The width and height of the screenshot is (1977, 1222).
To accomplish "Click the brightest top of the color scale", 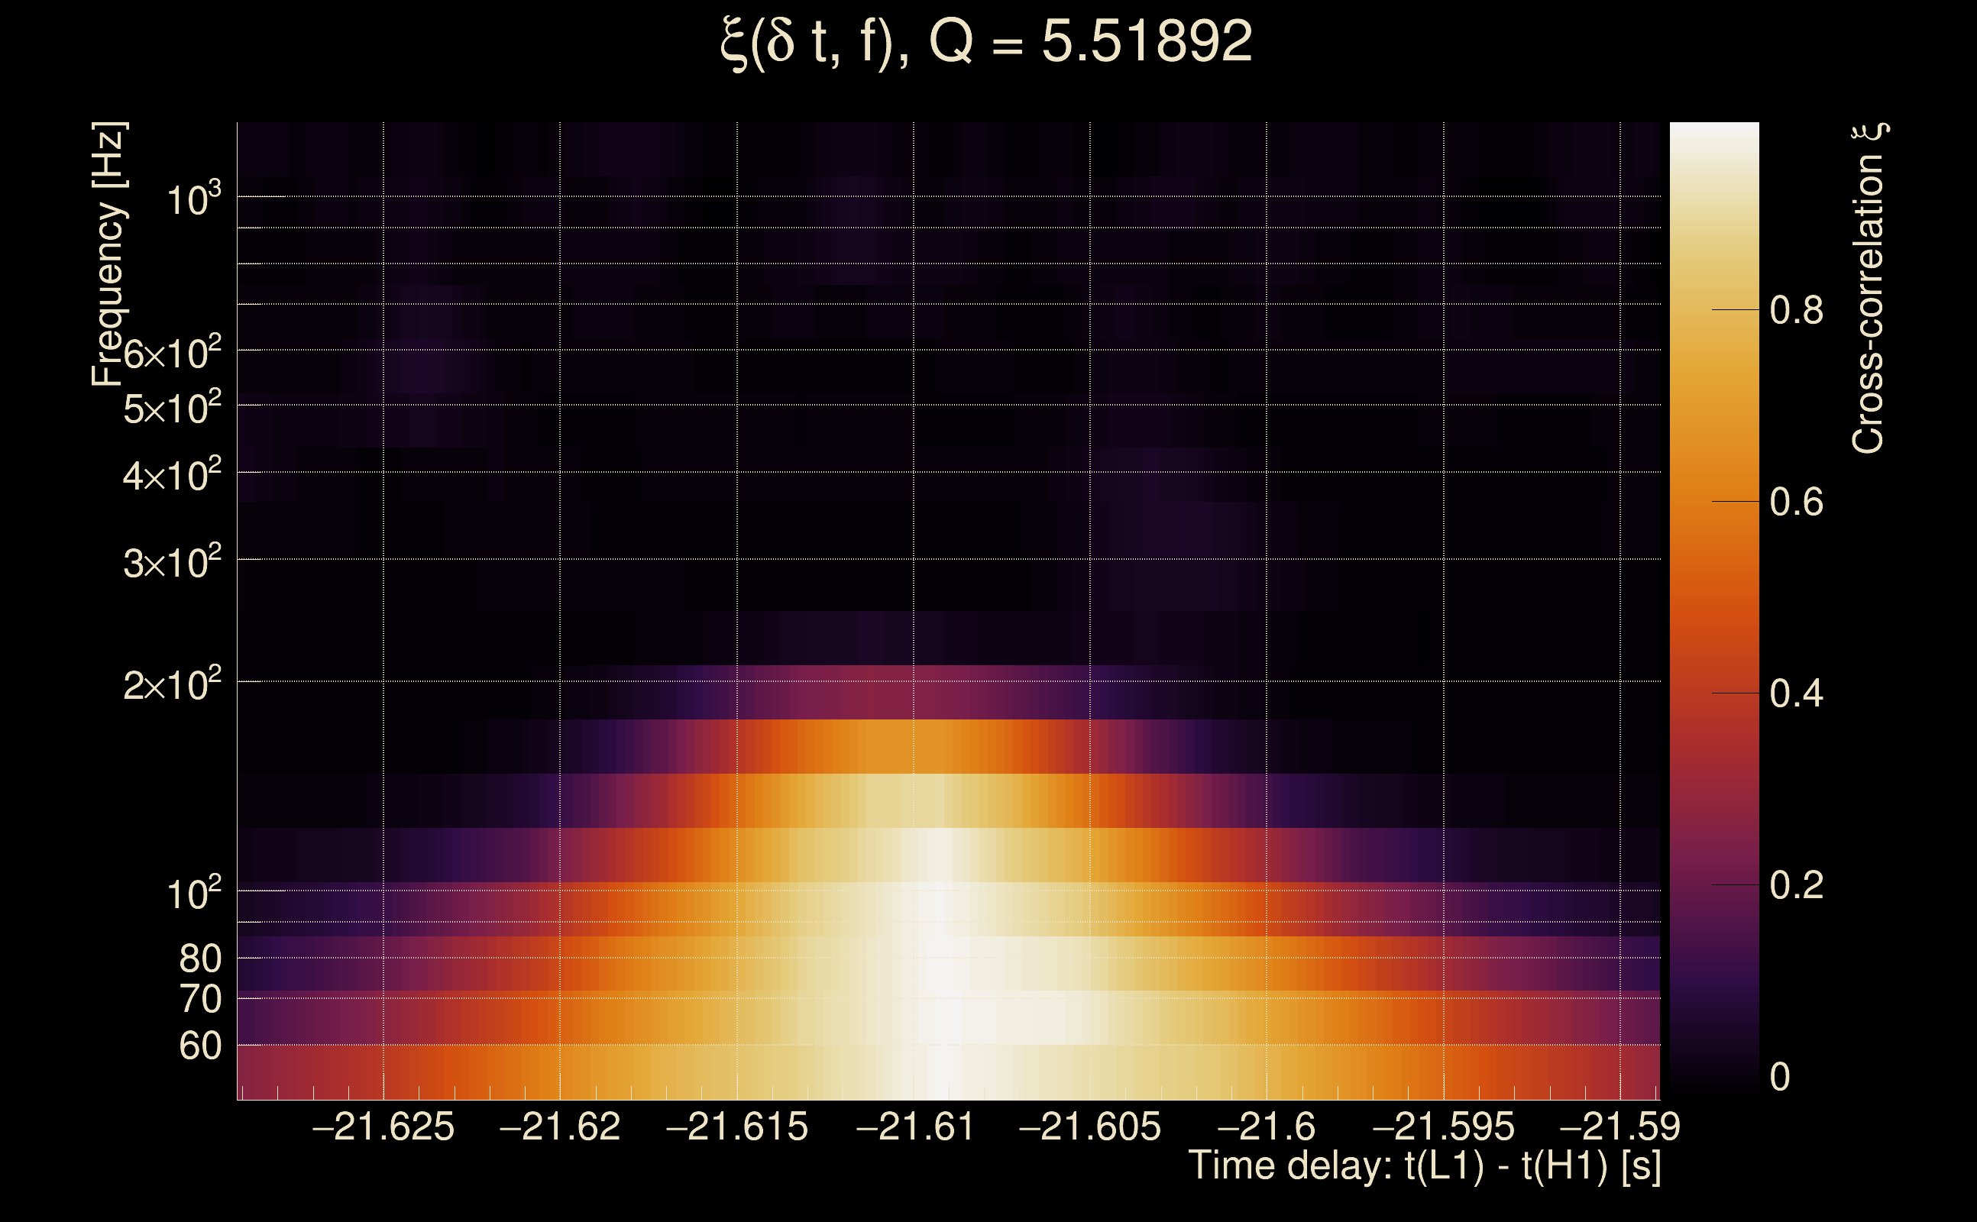I will point(1713,129).
